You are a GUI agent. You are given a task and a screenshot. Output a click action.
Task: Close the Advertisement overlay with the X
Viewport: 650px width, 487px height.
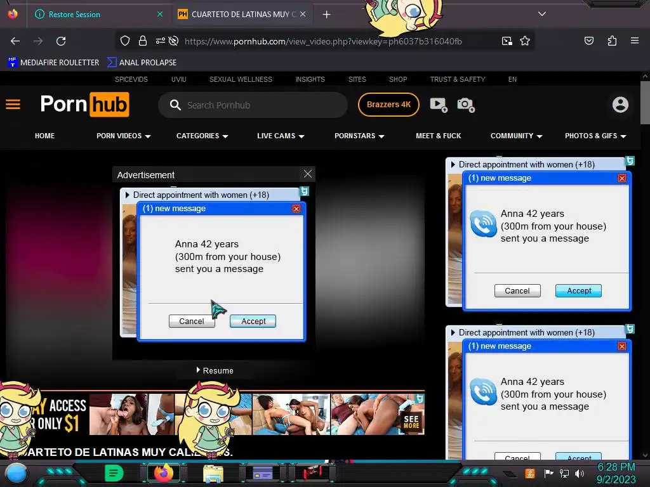point(308,174)
